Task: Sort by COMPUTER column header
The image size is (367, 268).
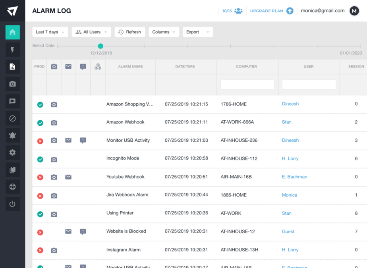Action: pyautogui.click(x=246, y=66)
